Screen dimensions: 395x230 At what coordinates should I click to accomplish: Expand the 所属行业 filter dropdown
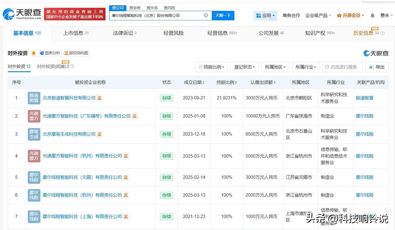pos(306,67)
